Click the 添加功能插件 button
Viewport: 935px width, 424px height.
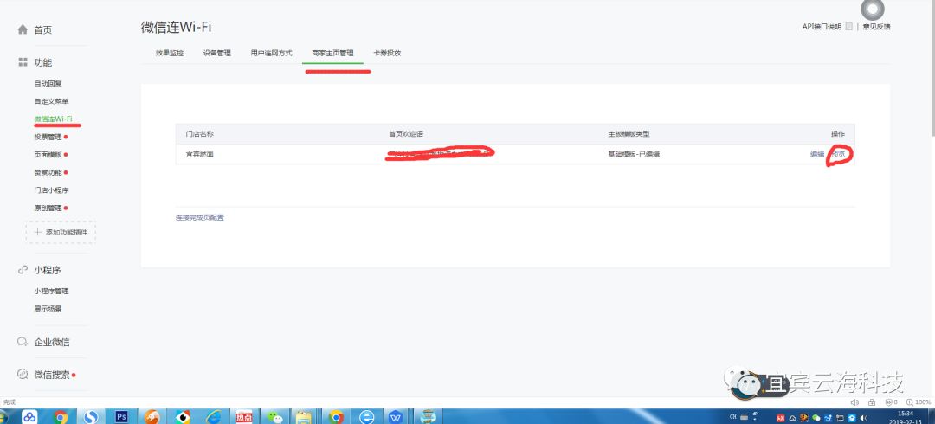point(61,232)
